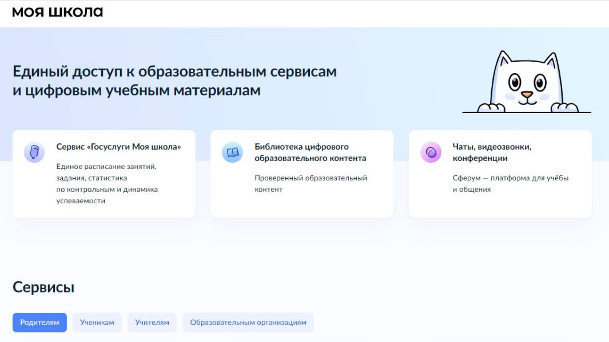
Task: Click the purple Сферум chat icon
Action: tap(431, 152)
